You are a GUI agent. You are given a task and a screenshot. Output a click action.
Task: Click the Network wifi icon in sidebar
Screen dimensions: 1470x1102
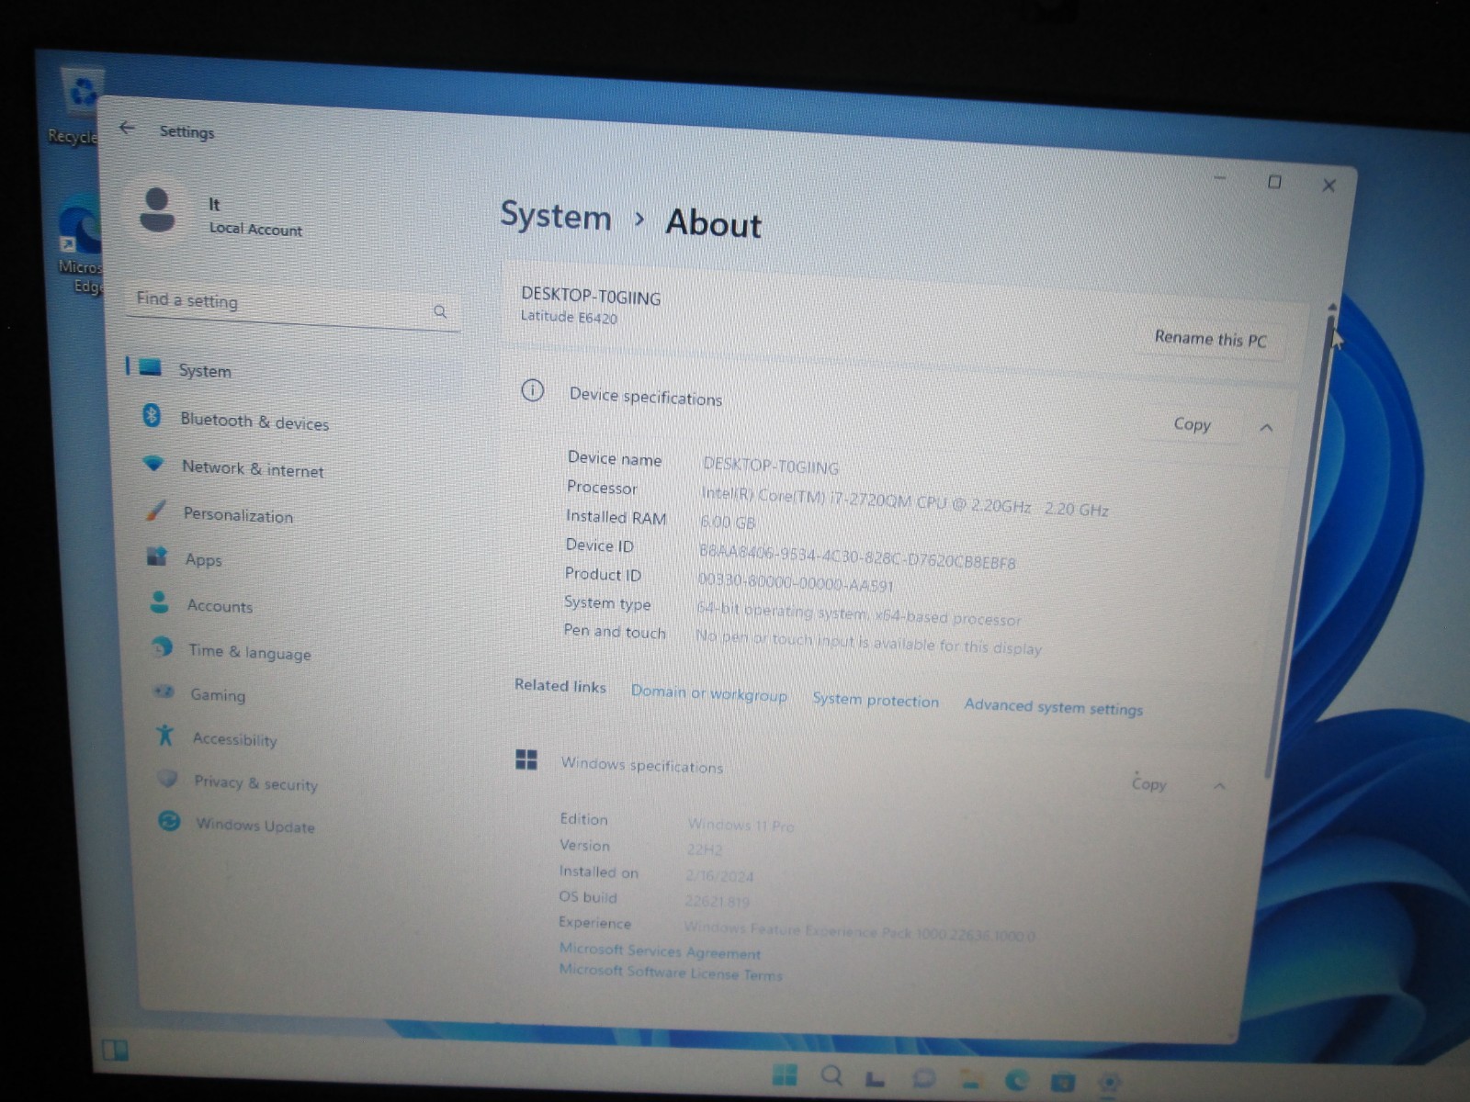tap(153, 464)
